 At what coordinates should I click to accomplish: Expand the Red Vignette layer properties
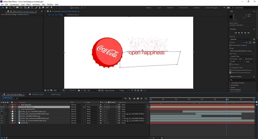point(10,105)
